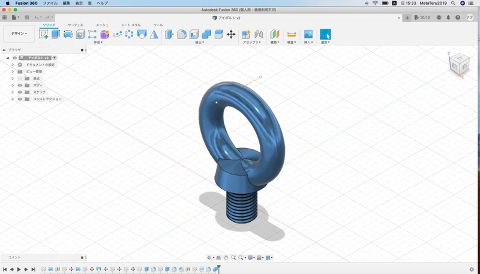Open the ファイル menu in the menu bar
Image resolution: width=480 pixels, height=274 pixels.
[x=50, y=3]
